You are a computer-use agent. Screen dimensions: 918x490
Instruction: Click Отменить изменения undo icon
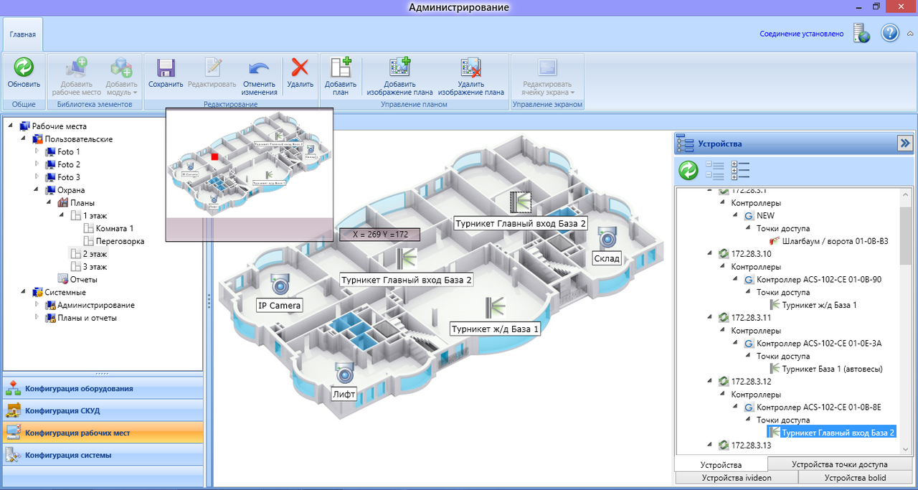tap(259, 68)
